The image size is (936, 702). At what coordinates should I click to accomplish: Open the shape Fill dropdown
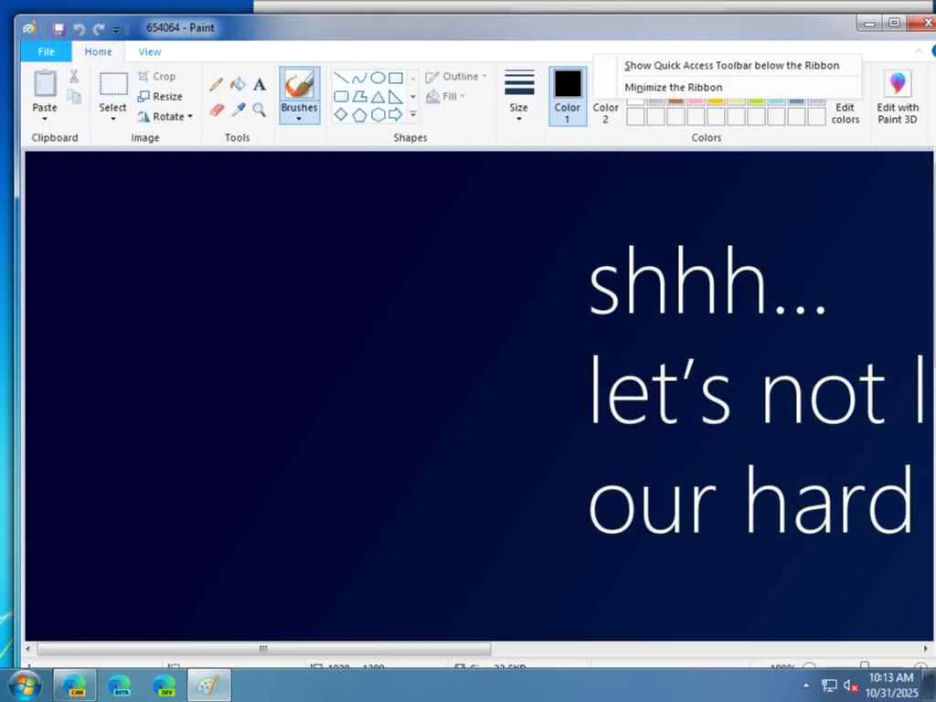click(x=446, y=96)
